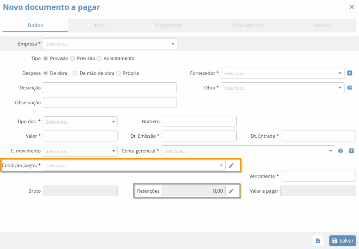Click the document icon left of Salvar

[318, 241]
